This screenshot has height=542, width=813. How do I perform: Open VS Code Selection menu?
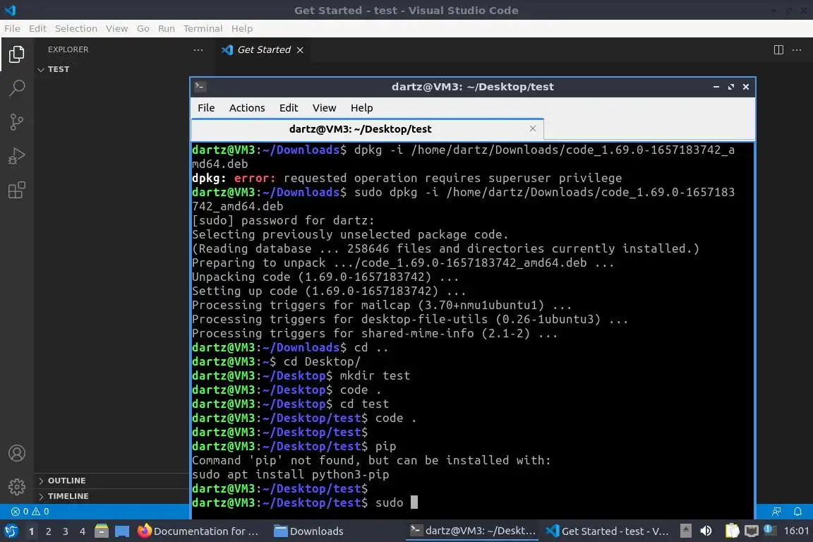76,28
